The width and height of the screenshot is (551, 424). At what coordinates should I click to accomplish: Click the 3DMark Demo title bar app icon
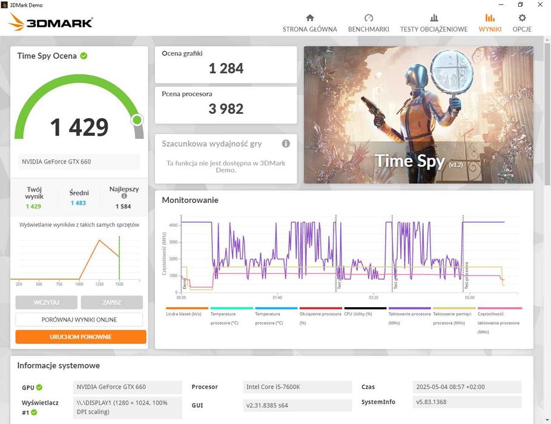4,5
